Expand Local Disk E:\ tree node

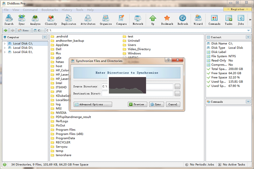[x=5, y=52]
